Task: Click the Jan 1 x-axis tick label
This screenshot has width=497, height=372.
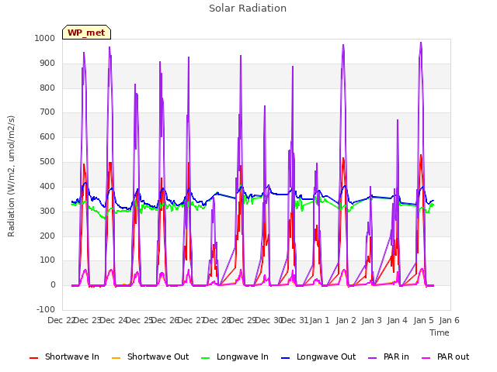Action: click(x=319, y=320)
